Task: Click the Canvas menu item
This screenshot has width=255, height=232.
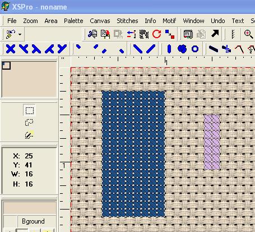Action: tap(100, 21)
